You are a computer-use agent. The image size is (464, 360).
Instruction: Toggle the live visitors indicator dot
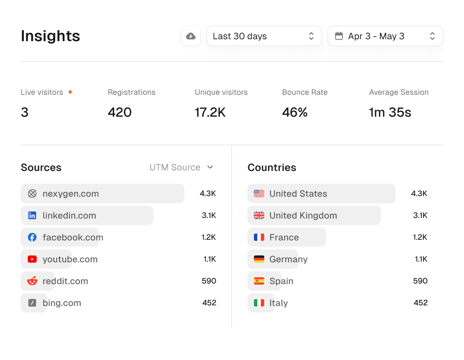coord(70,92)
